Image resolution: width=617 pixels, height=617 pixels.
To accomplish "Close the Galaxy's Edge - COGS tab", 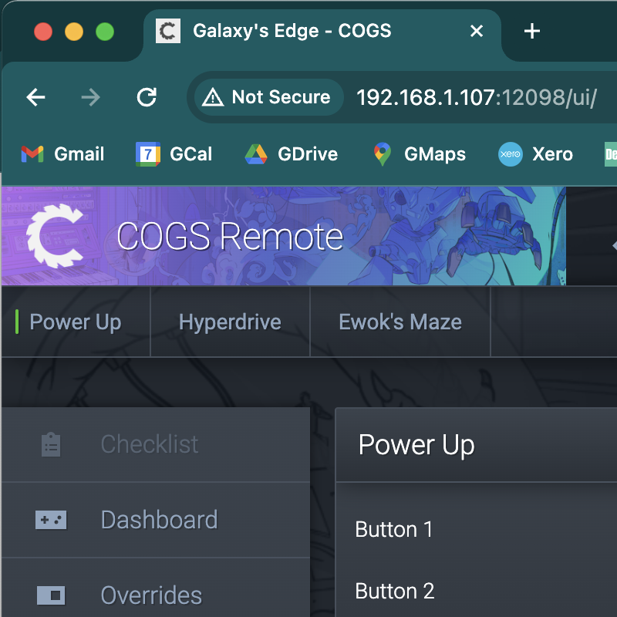I will (477, 31).
